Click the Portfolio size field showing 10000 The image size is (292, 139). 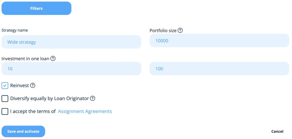[x=219, y=41]
